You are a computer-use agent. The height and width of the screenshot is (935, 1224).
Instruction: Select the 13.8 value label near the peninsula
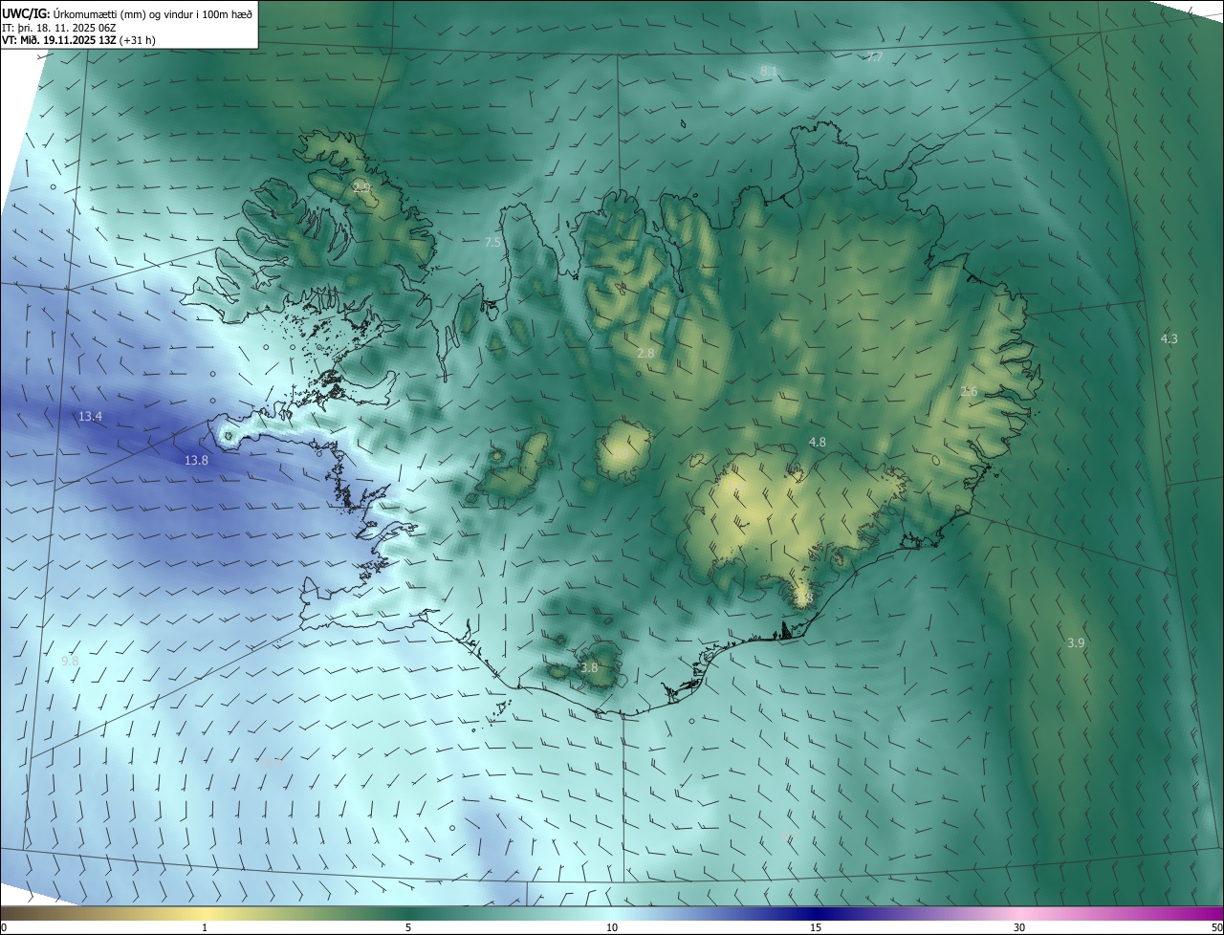(x=196, y=461)
